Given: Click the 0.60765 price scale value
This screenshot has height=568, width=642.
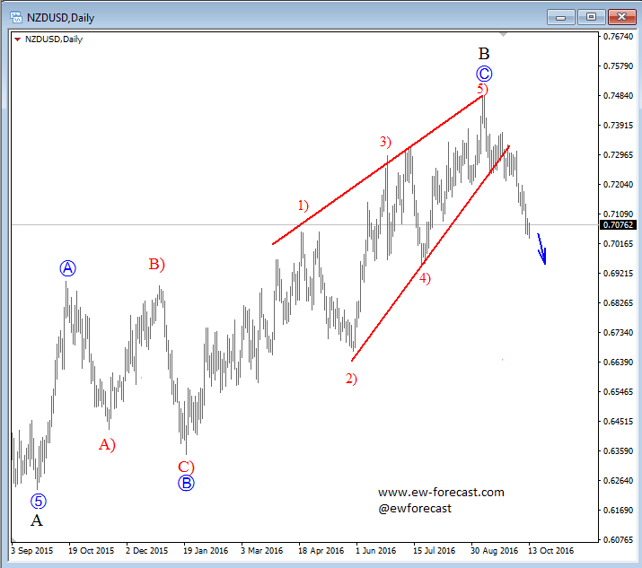Looking at the screenshot, I should coord(619,540).
